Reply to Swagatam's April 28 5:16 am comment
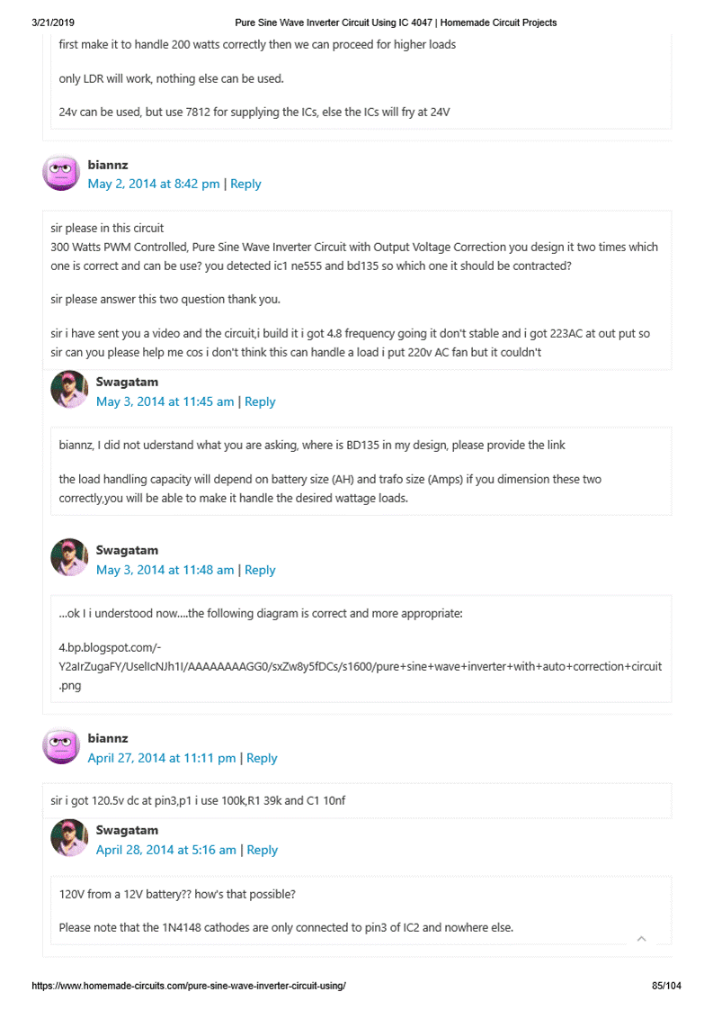Image resolution: width=713 pixels, height=1010 pixels. click(263, 850)
